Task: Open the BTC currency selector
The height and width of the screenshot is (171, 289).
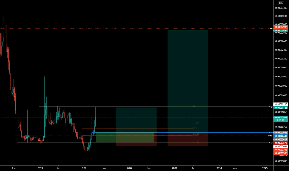Action: pos(281,3)
